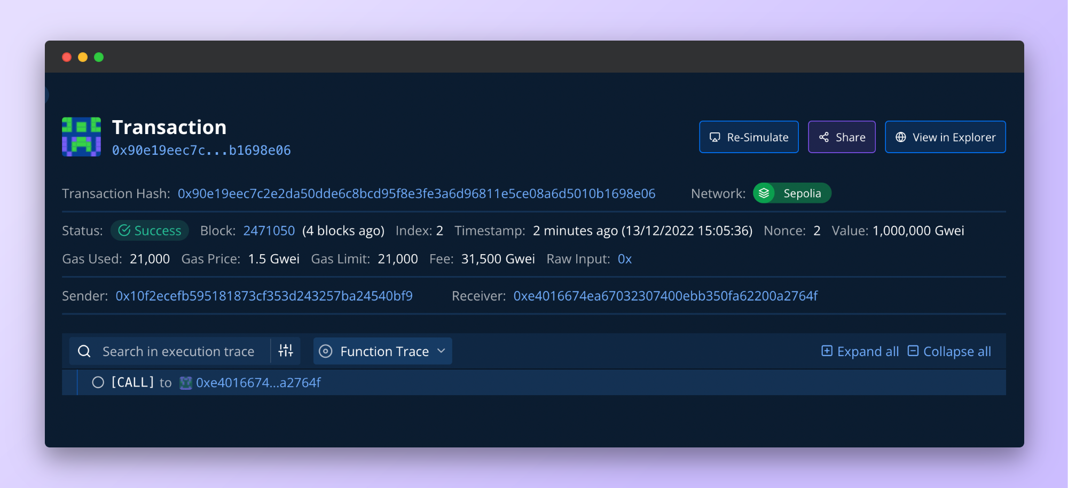Click the shortened hash 0x90e19eec7c...b1698e06
Image resolution: width=1068 pixels, height=488 pixels.
point(201,151)
